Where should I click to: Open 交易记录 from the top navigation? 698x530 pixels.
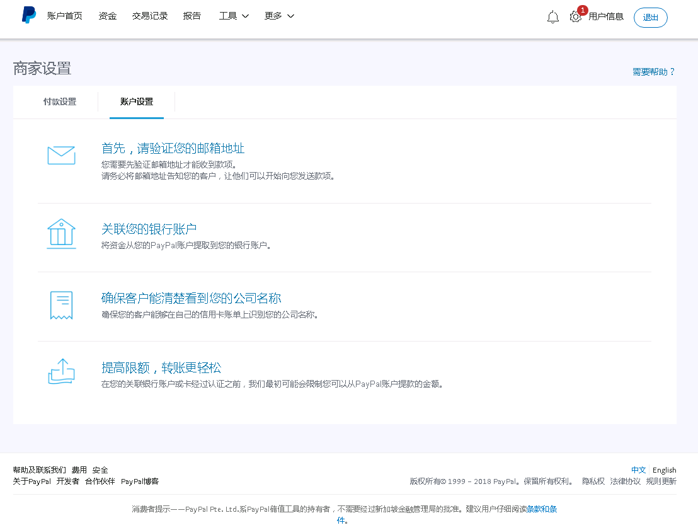tap(149, 16)
